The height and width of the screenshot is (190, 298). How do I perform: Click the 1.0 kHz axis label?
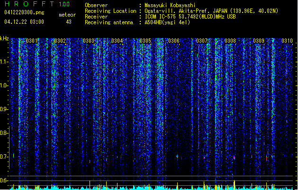tap(4, 85)
